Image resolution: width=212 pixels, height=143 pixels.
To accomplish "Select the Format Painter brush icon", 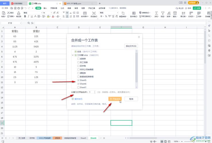I will point(19,13).
